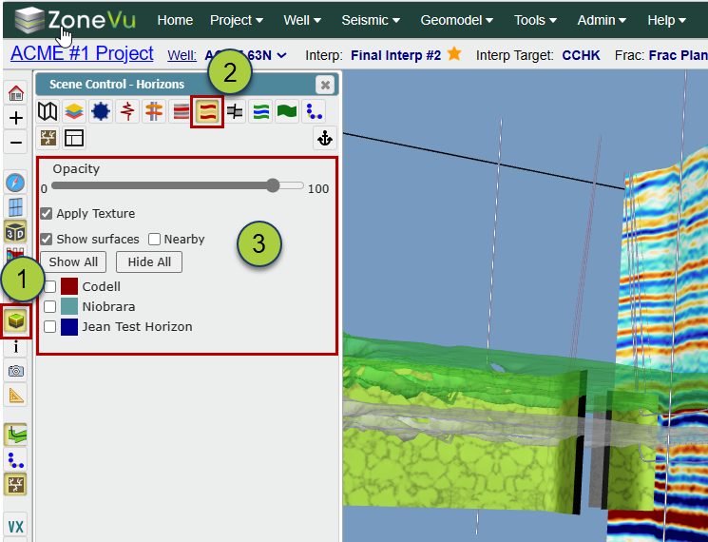The image size is (708, 542).
Task: Go to Home in the top menu
Action: click(x=175, y=20)
